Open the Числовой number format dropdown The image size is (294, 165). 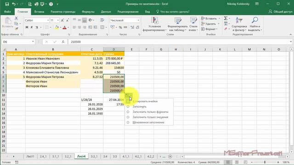[x=138, y=20]
